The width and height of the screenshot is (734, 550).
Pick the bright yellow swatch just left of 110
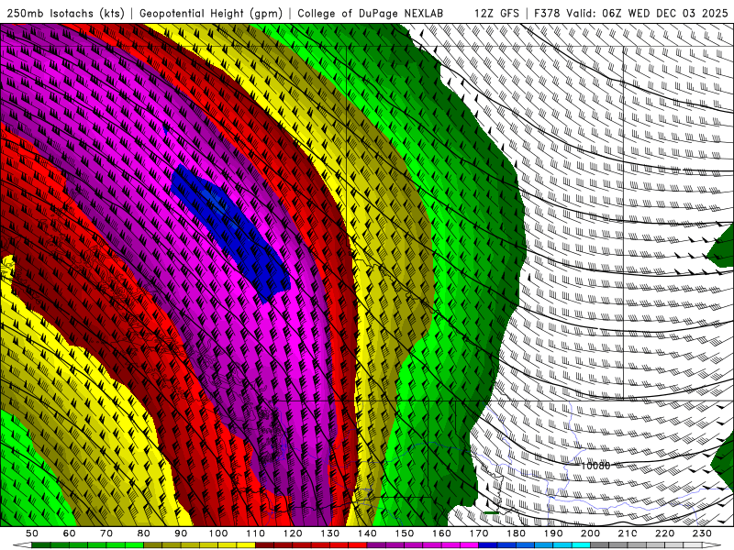pyautogui.click(x=246, y=545)
